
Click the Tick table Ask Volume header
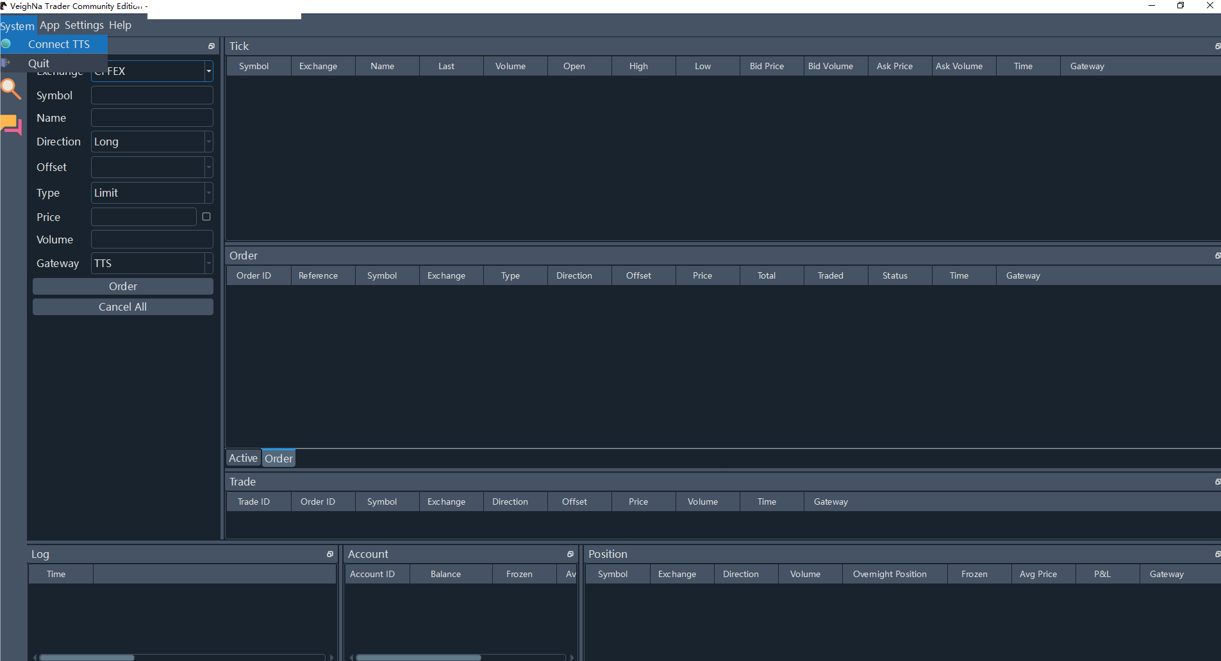coord(964,66)
